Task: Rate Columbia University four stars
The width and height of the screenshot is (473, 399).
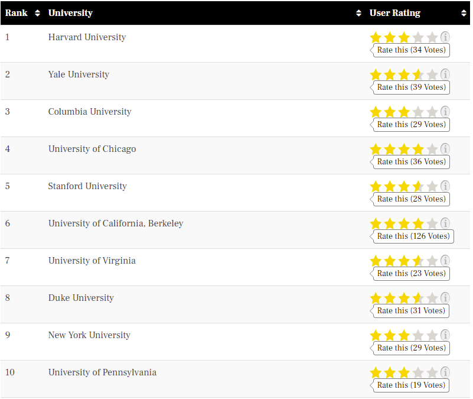Action: 418,112
